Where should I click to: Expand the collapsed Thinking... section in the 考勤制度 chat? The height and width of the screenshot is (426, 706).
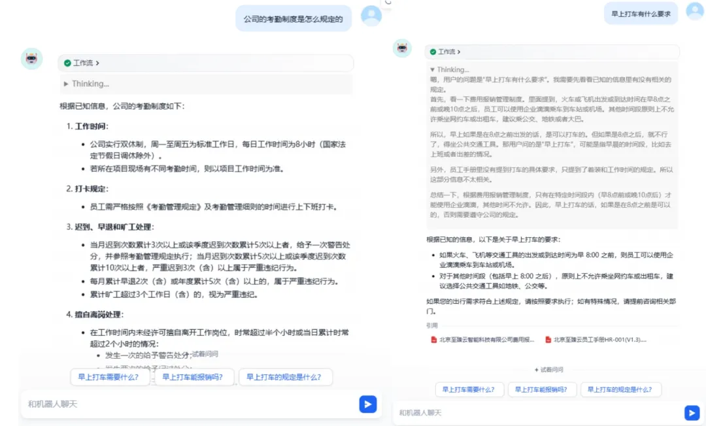86,84
